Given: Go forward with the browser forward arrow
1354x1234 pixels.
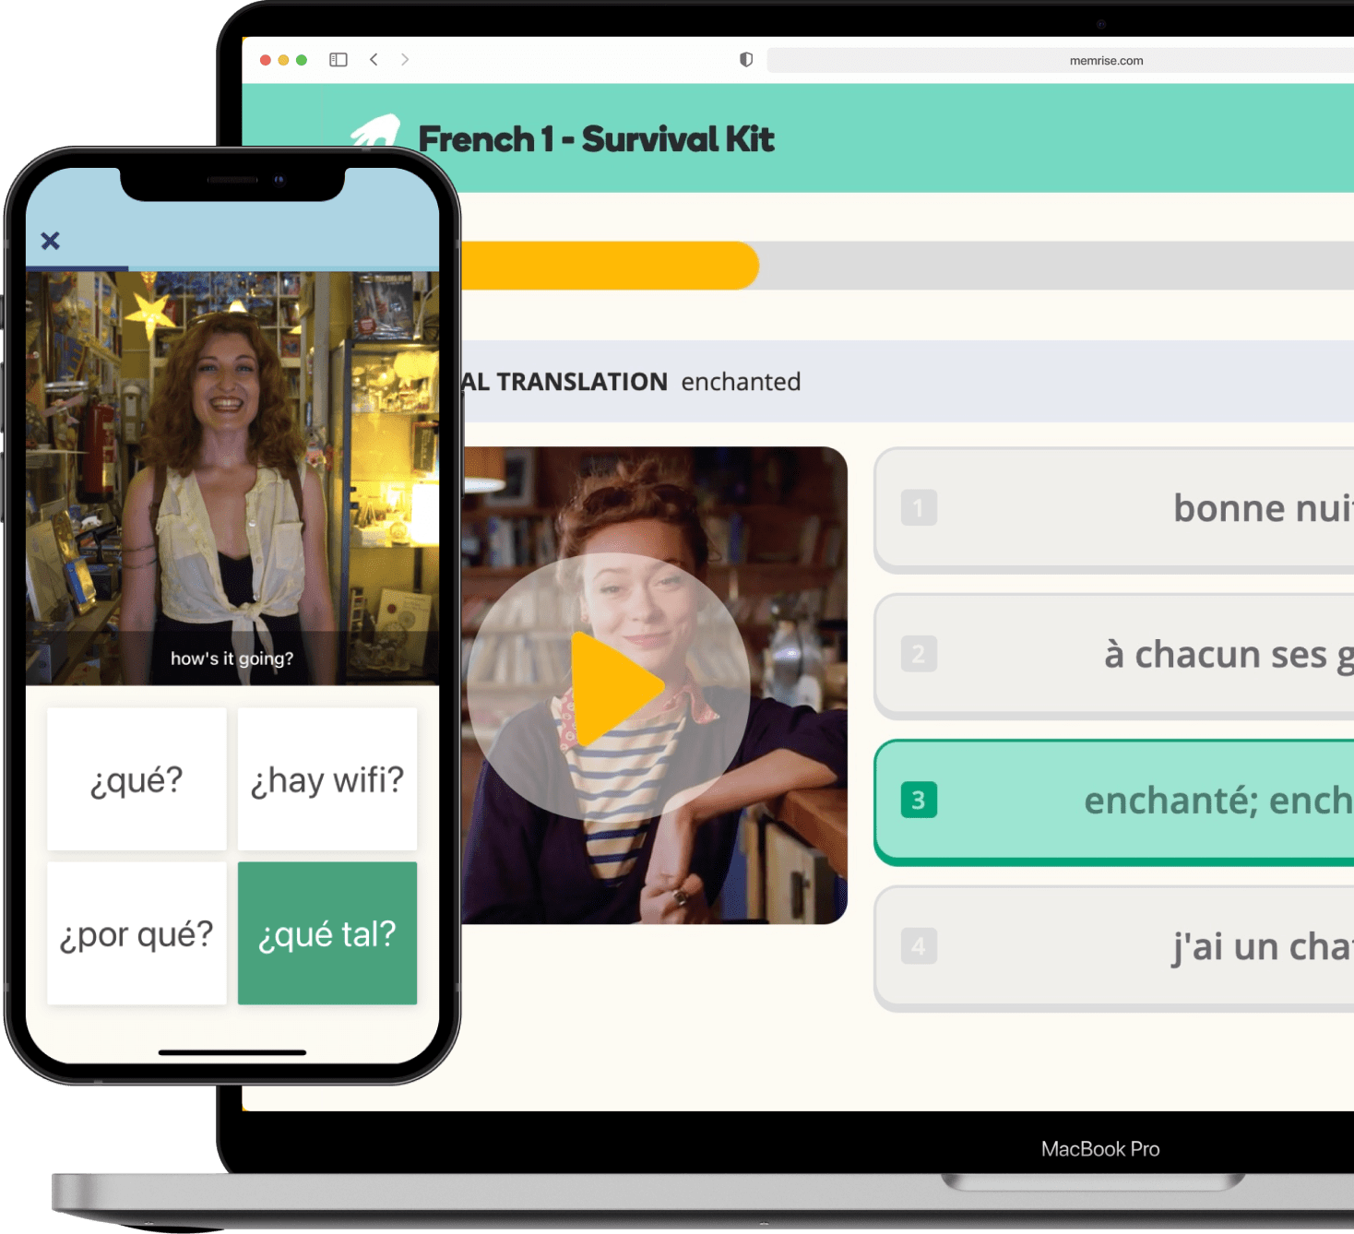Looking at the screenshot, I should coord(405,60).
